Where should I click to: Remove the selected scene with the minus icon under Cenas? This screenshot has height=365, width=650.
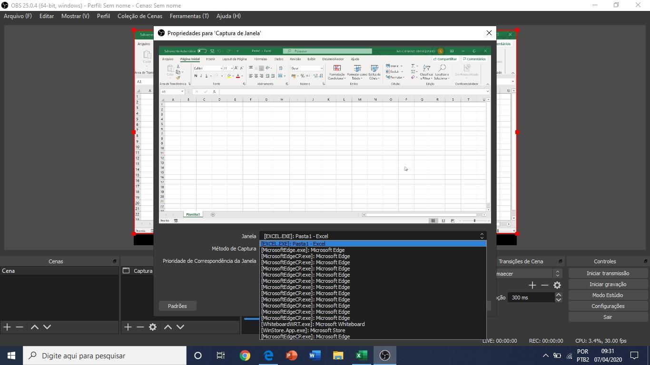pos(20,327)
